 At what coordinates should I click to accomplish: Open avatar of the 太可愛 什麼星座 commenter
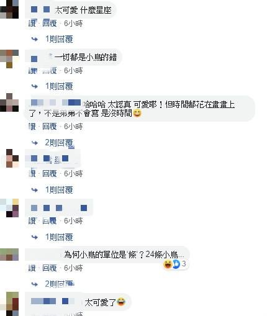pos(9,9)
